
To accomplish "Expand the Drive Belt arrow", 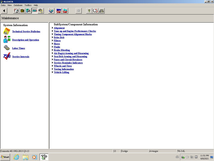I will [x=52, y=37].
